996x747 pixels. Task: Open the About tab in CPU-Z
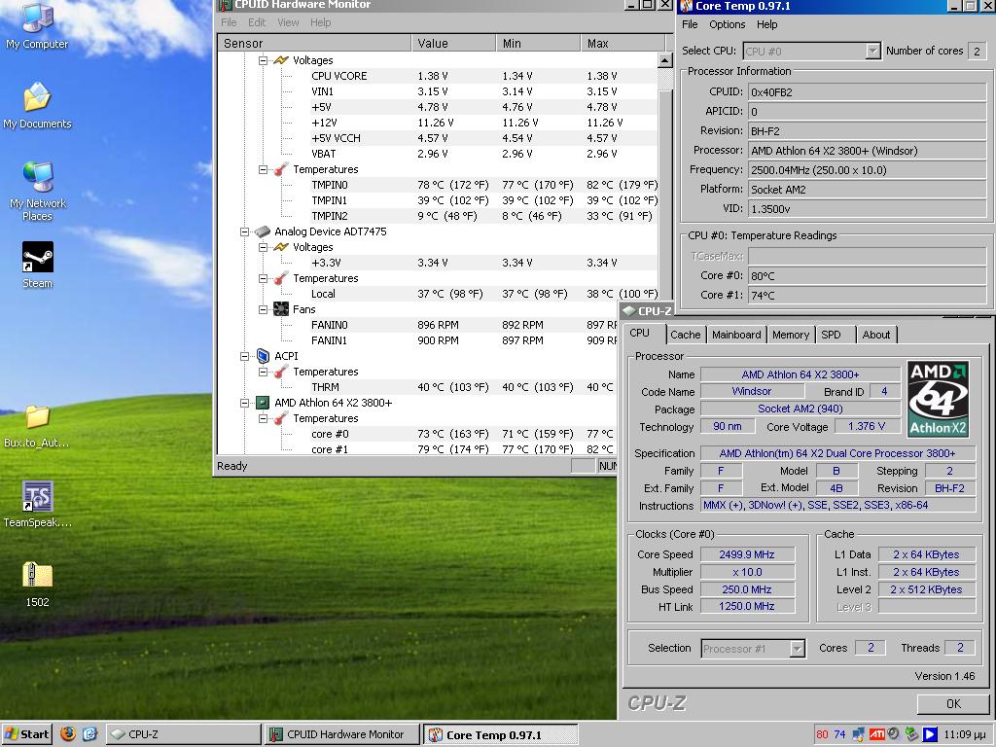click(x=876, y=335)
